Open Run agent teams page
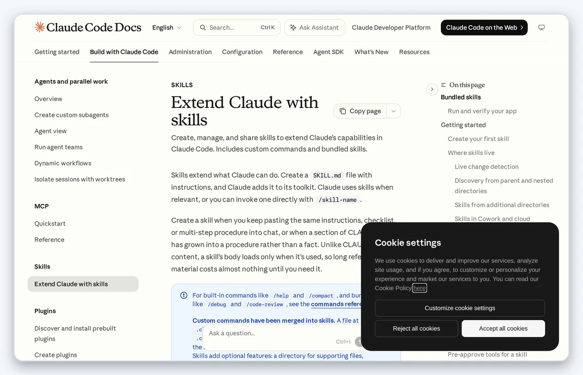 (58, 147)
